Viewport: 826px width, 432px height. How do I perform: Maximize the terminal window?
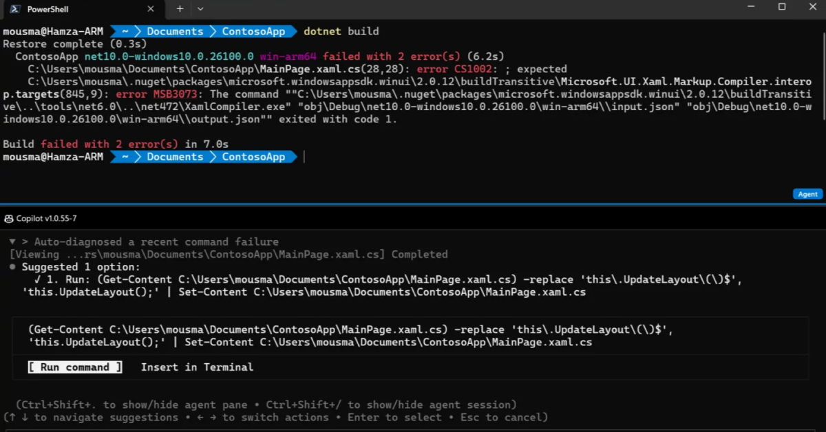click(x=782, y=7)
